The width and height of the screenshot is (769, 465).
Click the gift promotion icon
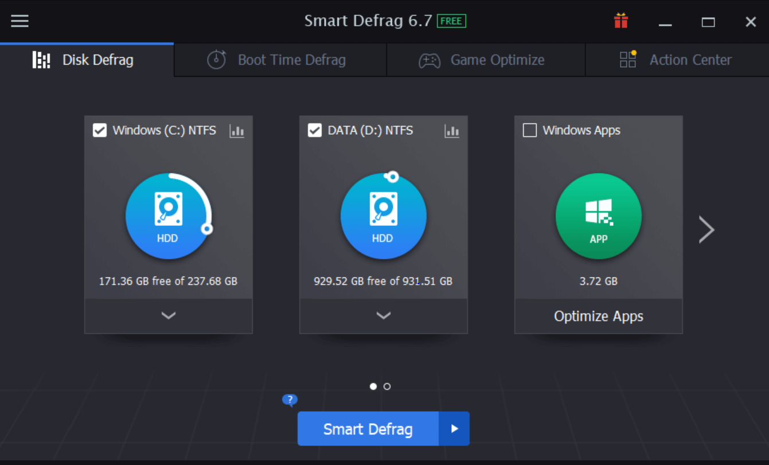[620, 21]
